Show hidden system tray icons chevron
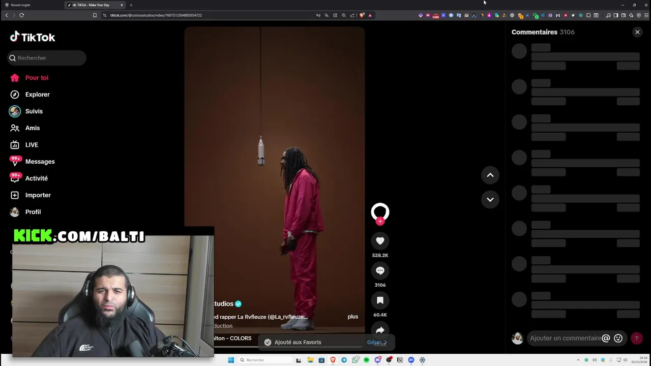Screen dimensions: 651x366 tap(578, 360)
